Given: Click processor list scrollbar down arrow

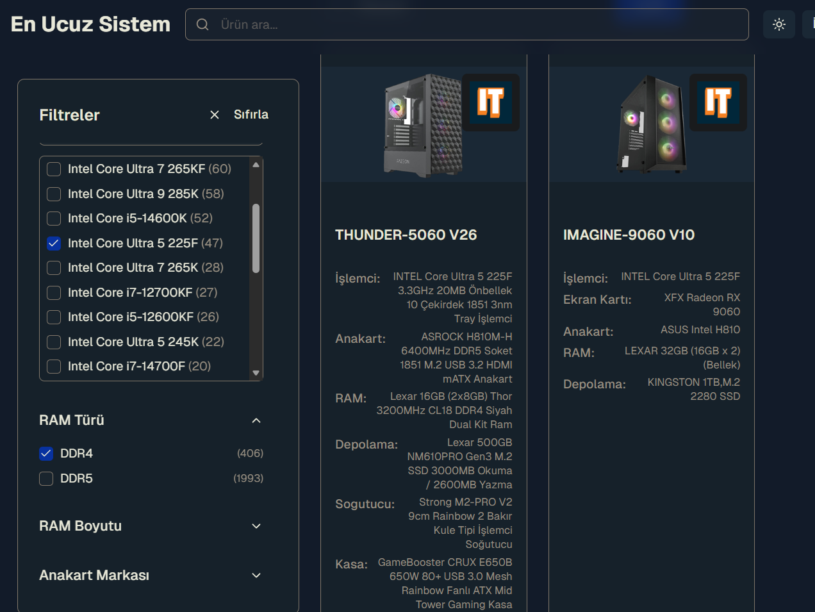Looking at the screenshot, I should pos(256,373).
